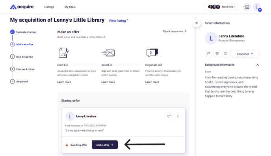Screen dimensions: 271x156
Task: Select step 3 Due diligence
Action: pos(21,57)
